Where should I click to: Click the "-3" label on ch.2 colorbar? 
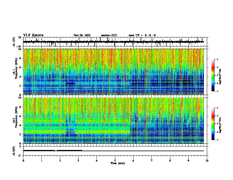click(217, 108)
